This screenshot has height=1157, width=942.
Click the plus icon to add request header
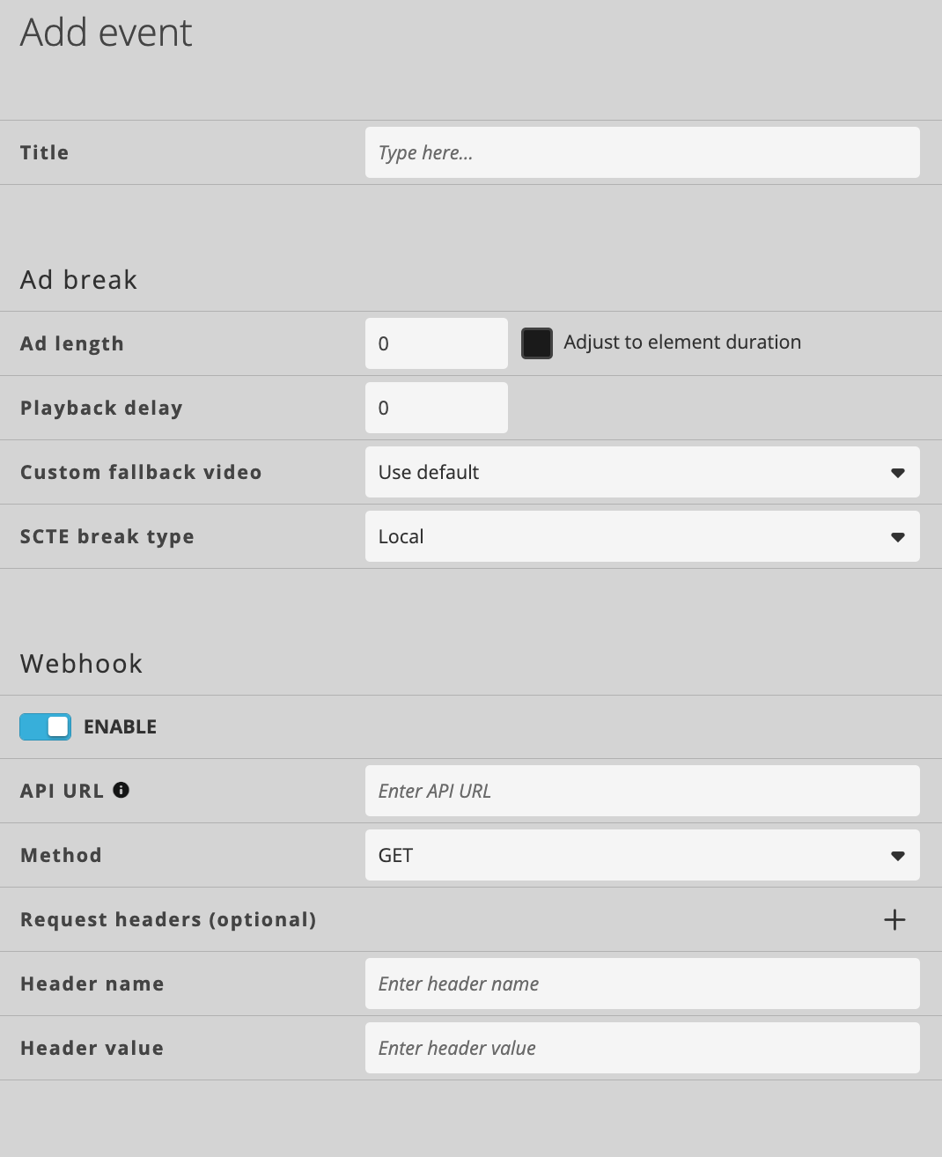(x=894, y=919)
